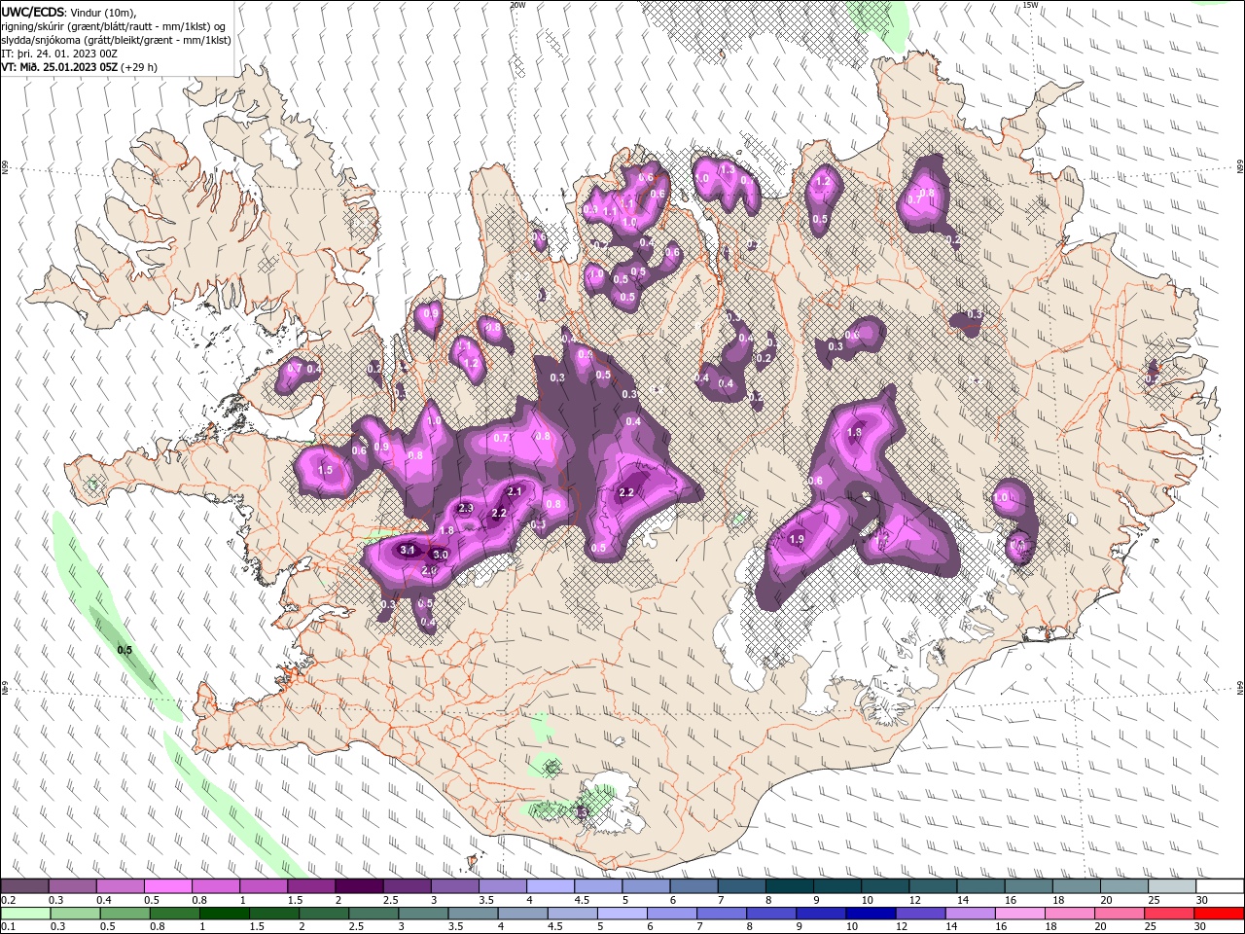1245x934 pixels.
Task: Click the 3.1 snowfall value label
Action: (408, 551)
